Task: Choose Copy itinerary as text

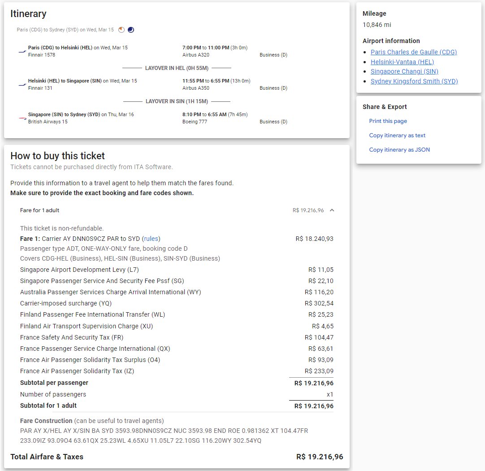Action: [x=397, y=135]
